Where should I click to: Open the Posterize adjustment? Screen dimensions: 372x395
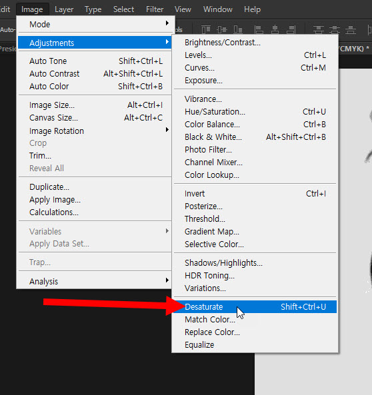(255, 206)
